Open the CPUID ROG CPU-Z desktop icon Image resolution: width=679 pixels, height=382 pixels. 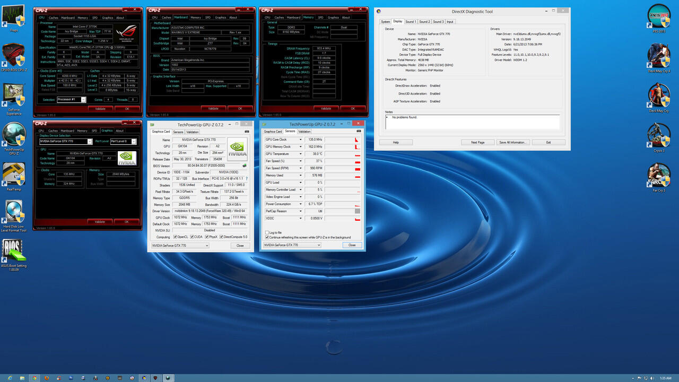(14, 57)
